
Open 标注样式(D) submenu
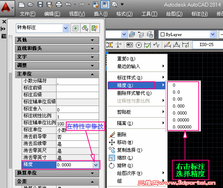tap(137, 78)
